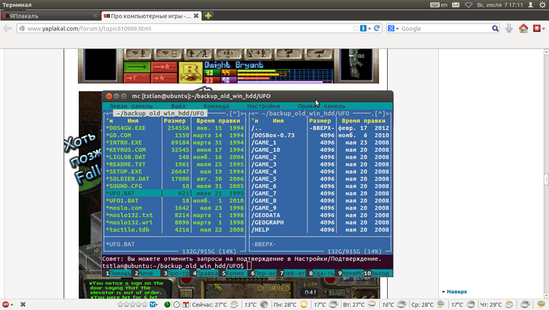Open the mail envelope indicator
Screen dimensions: 549x310
tap(456, 5)
